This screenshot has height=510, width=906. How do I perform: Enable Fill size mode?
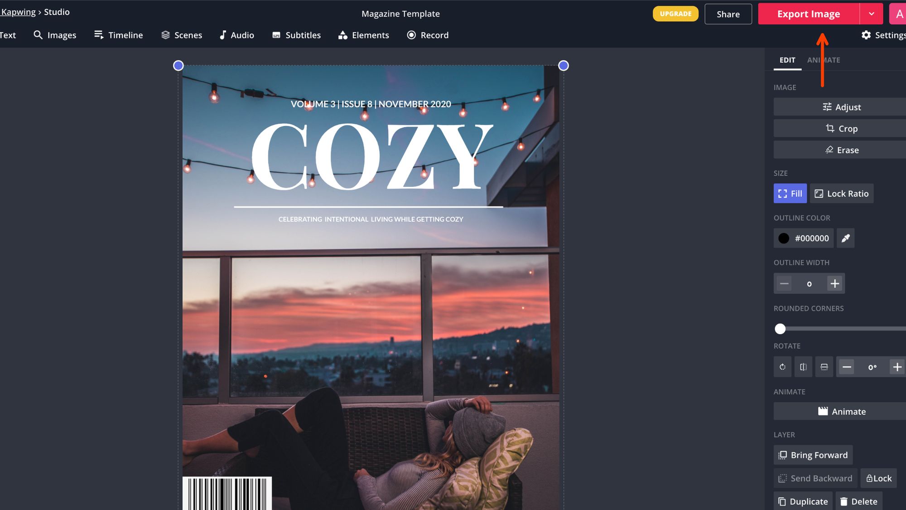[790, 194]
